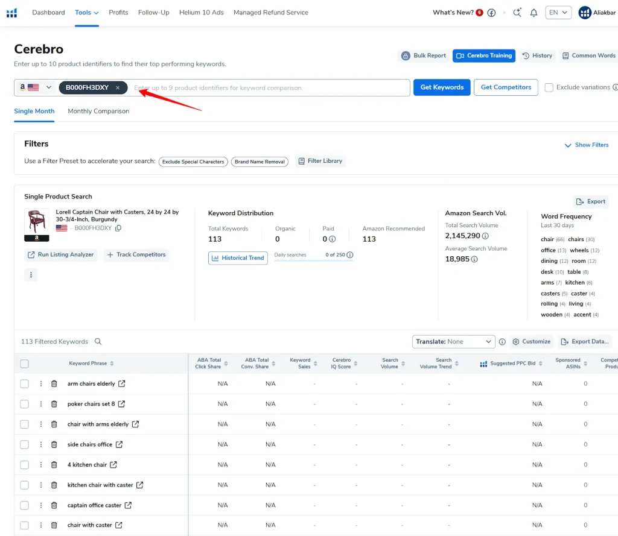
Task: Search within the 113 filtered keywords
Action: coord(98,341)
